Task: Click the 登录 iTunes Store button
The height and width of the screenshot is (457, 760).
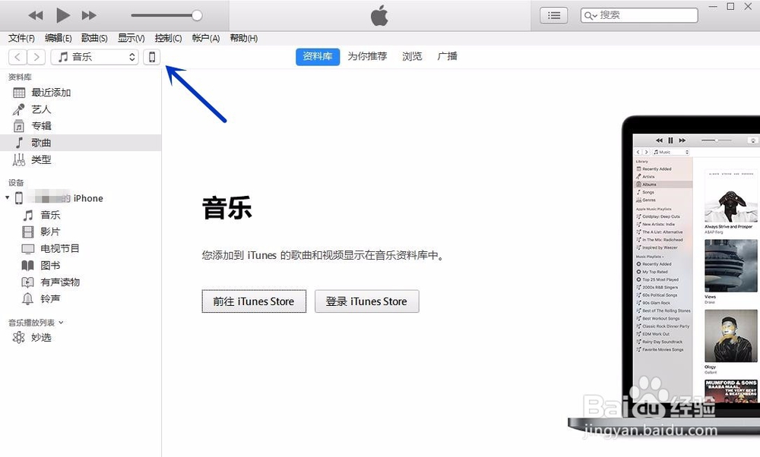Action: pos(366,301)
